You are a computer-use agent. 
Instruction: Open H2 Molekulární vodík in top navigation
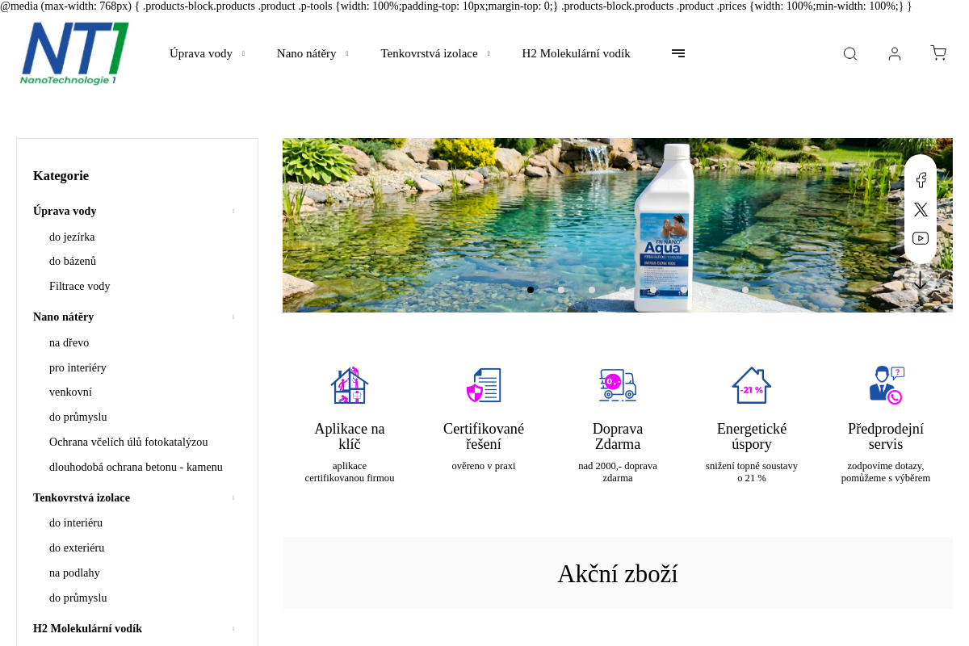click(x=576, y=53)
